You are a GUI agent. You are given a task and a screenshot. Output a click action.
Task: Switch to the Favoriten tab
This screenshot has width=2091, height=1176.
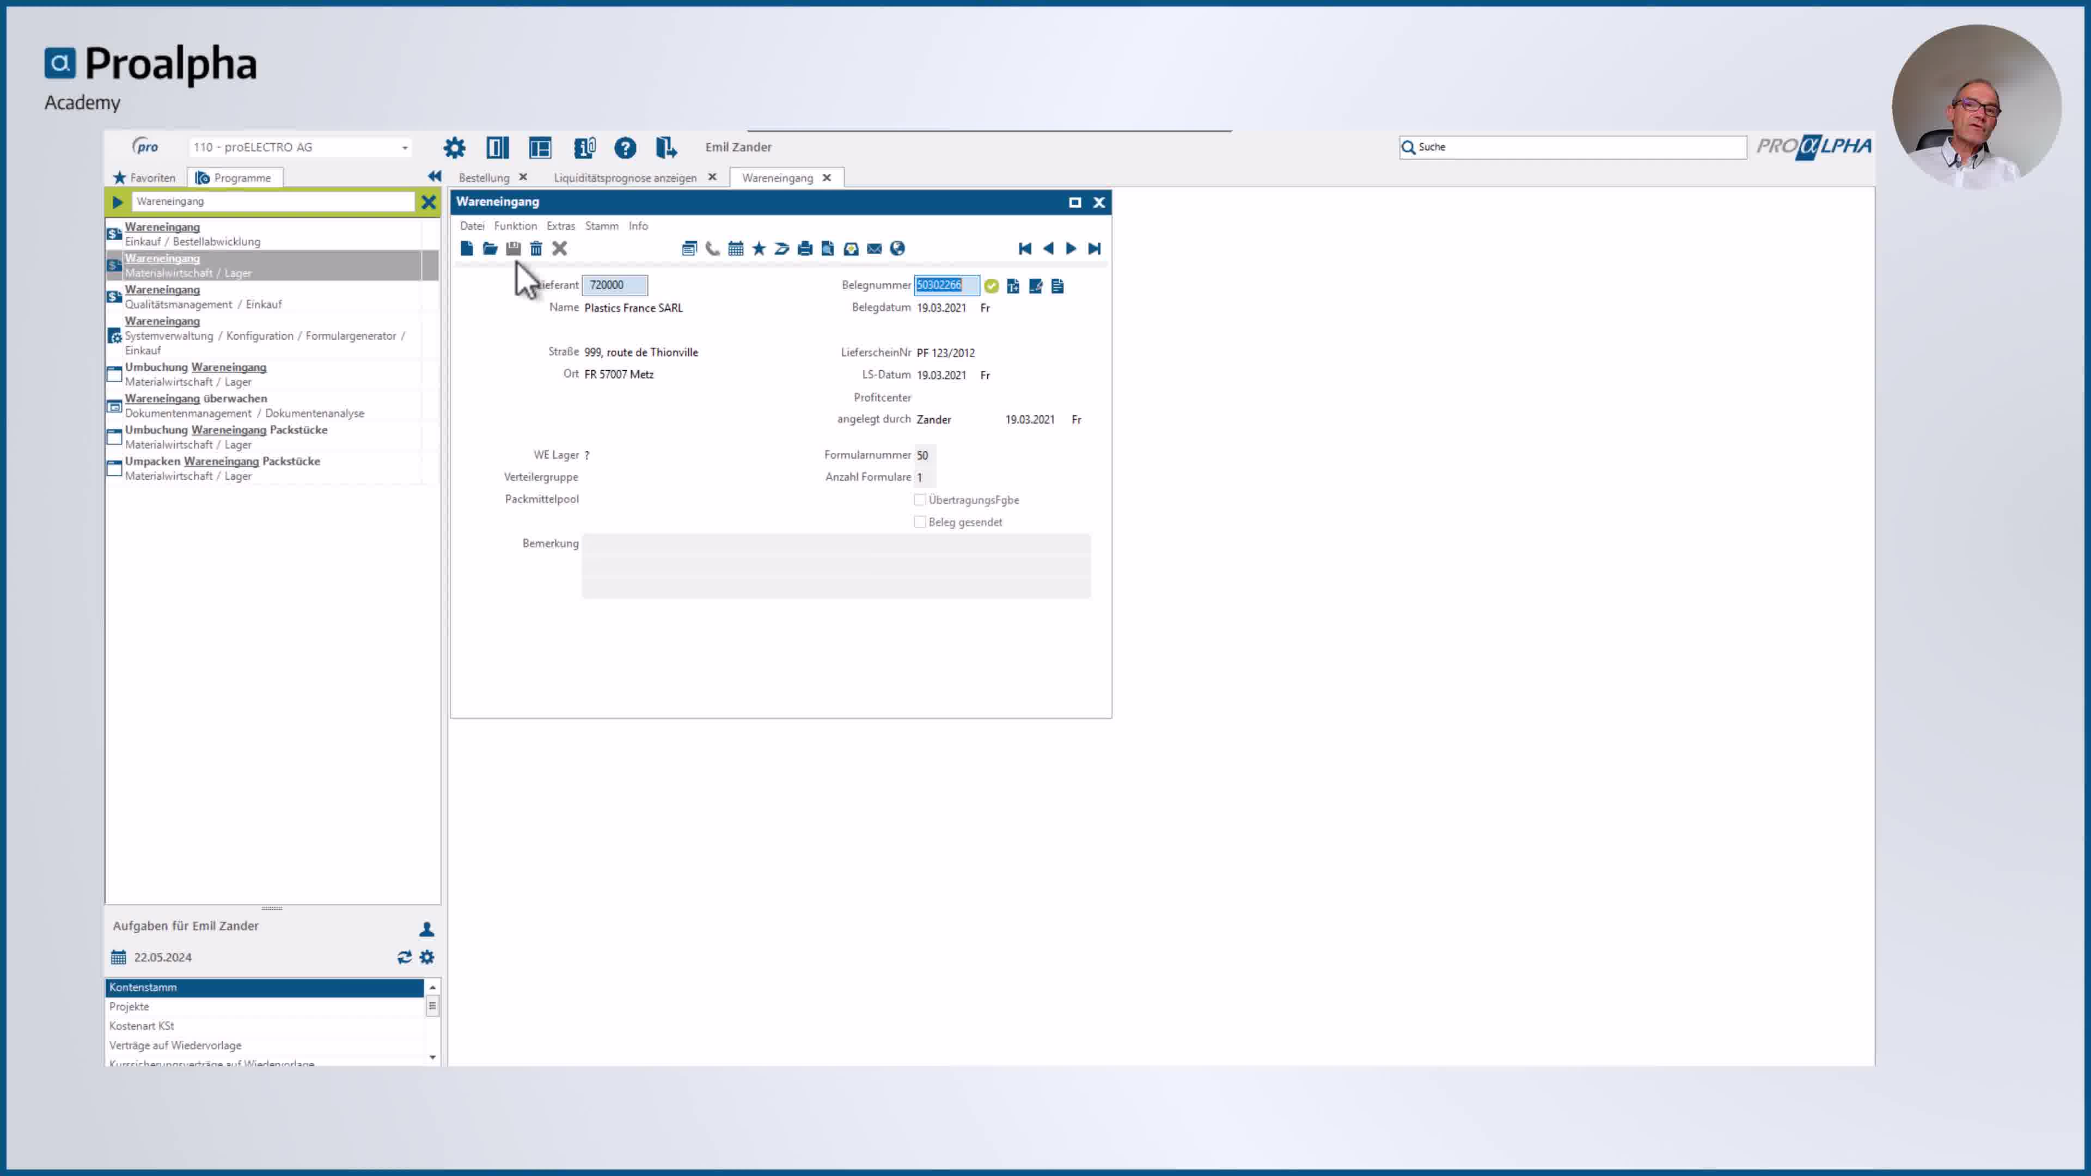pos(144,177)
